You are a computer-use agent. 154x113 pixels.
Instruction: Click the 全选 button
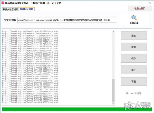133,35
